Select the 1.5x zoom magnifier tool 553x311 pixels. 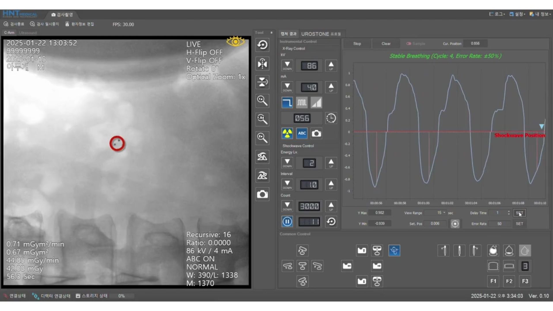coord(262,119)
